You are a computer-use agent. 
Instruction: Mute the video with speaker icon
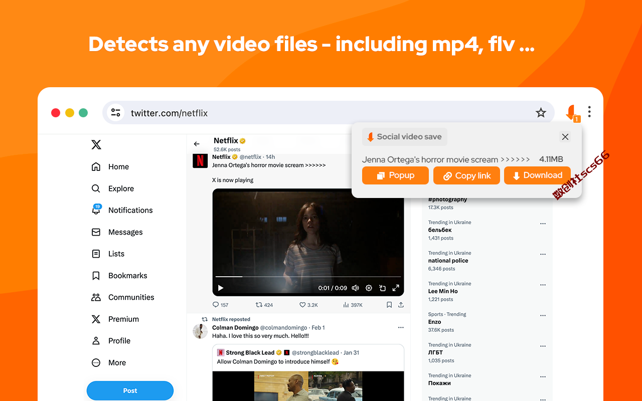pos(356,288)
